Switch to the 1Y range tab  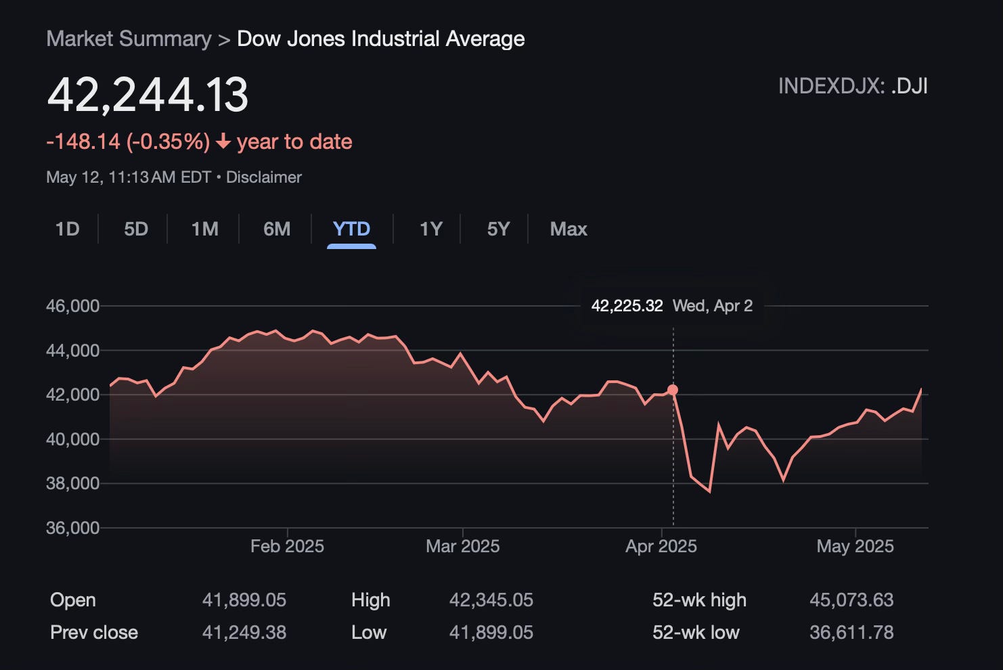pyautogui.click(x=430, y=229)
